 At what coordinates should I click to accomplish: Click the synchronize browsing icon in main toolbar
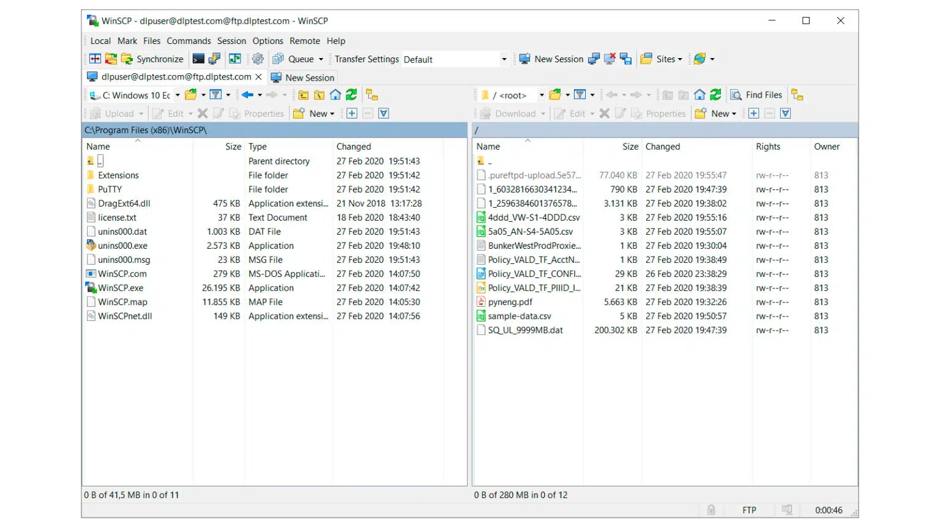[235, 59]
